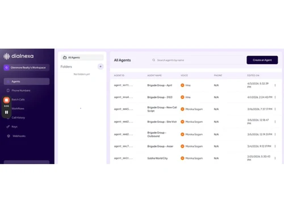Viewport: 284px width, 213px height.
Task: Click the Phone Numbers sidebar icon
Action: point(8,90)
